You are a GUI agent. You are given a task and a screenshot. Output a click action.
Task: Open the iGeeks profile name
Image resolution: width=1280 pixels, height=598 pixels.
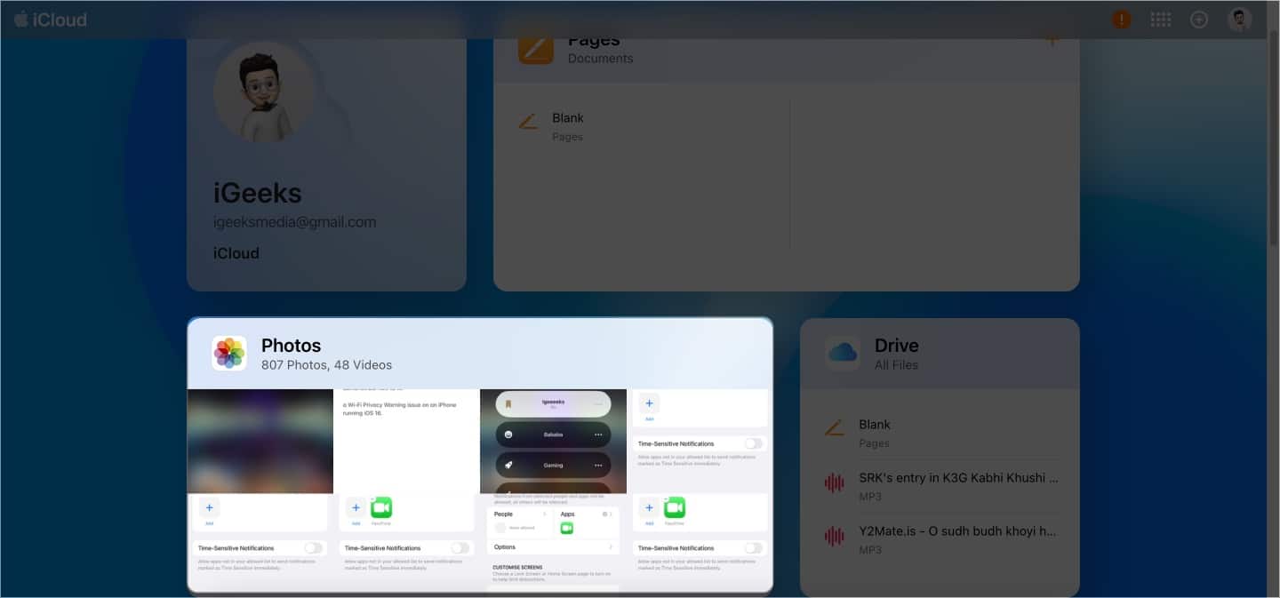point(258,193)
